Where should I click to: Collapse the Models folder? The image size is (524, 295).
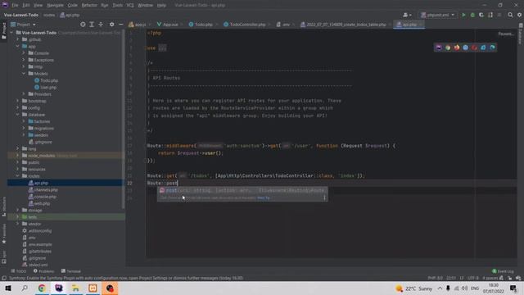(x=24, y=74)
